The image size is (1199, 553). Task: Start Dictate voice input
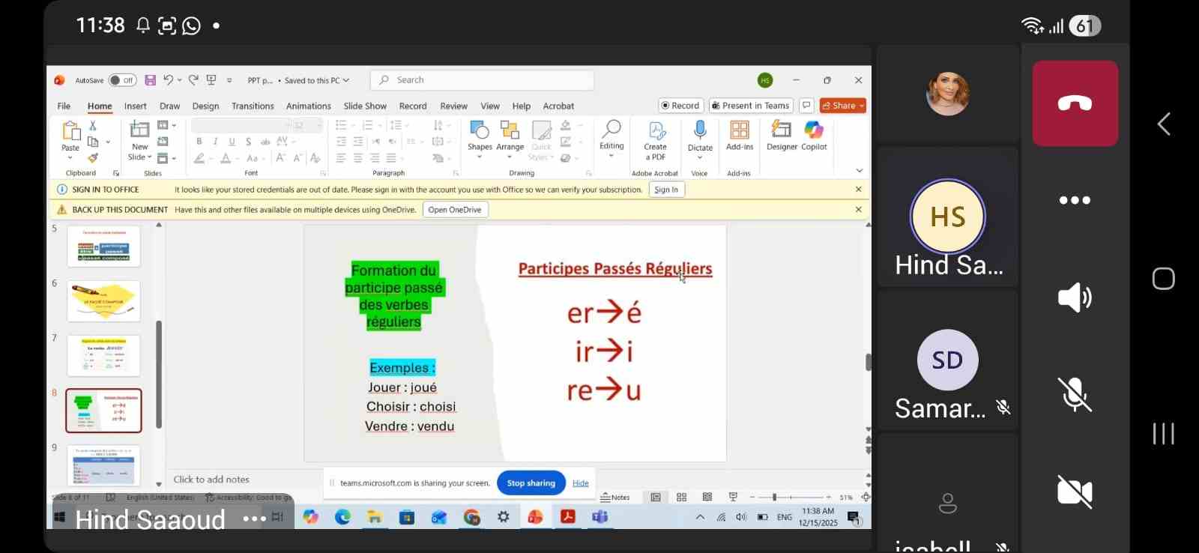tap(700, 135)
